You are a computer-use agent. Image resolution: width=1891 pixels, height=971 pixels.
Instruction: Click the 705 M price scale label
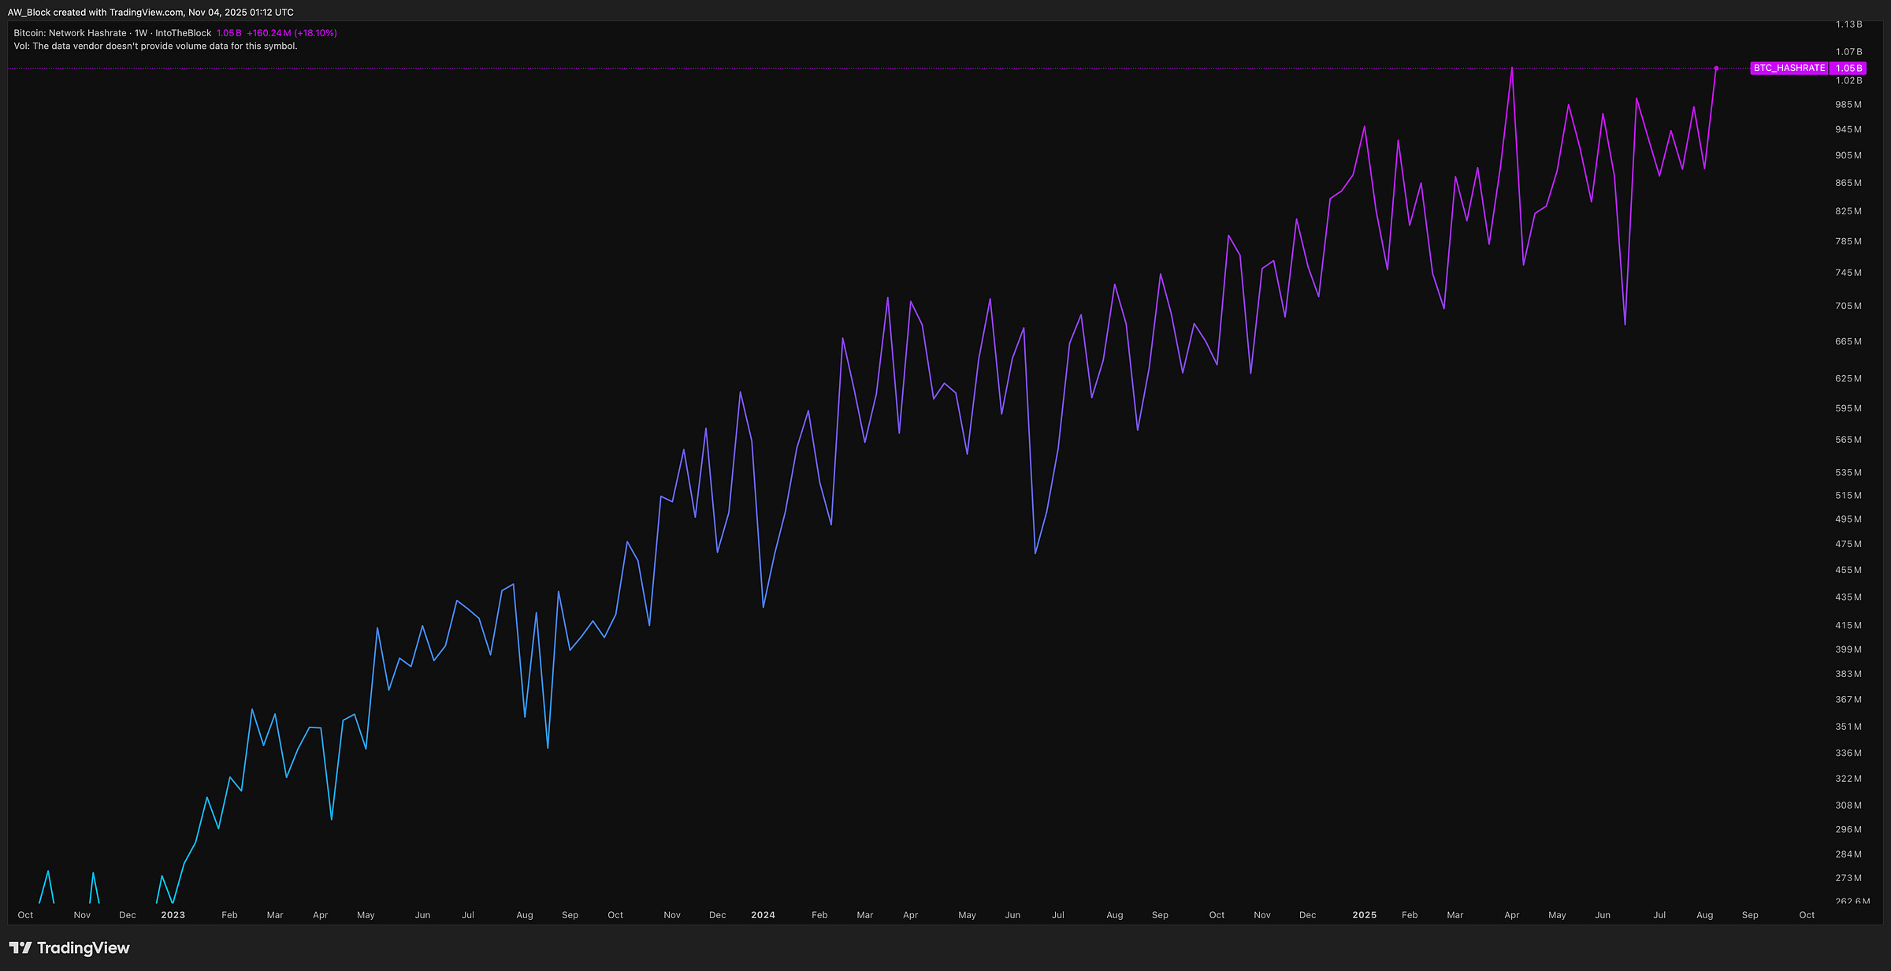[1848, 306]
